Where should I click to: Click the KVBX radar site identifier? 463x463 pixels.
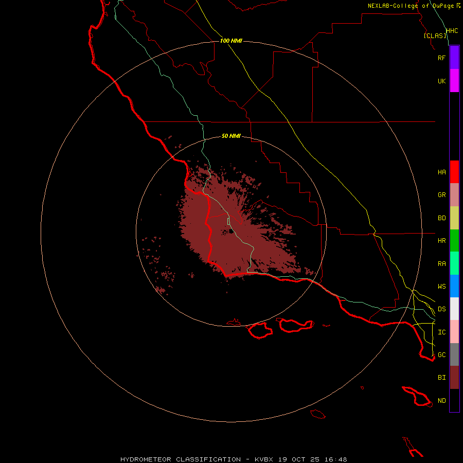[264, 459]
